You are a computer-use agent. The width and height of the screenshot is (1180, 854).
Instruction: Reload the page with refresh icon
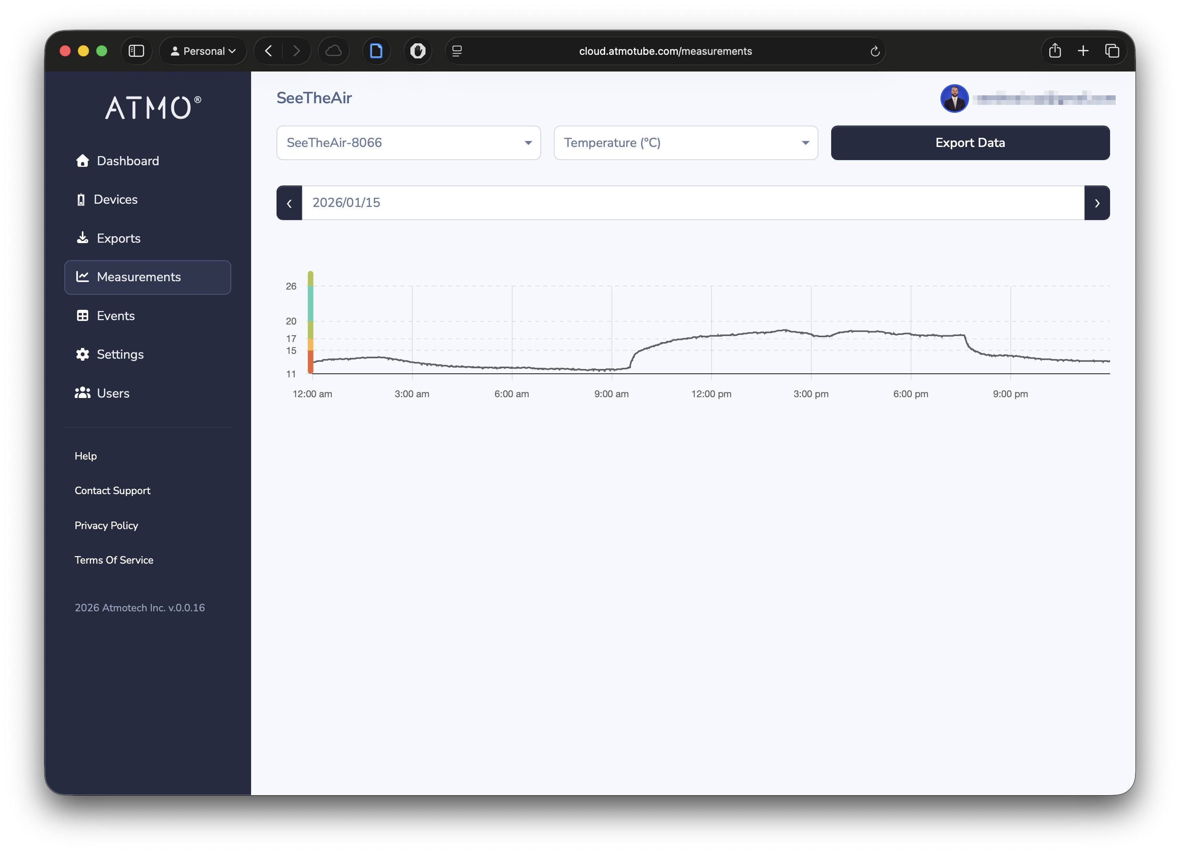(874, 51)
